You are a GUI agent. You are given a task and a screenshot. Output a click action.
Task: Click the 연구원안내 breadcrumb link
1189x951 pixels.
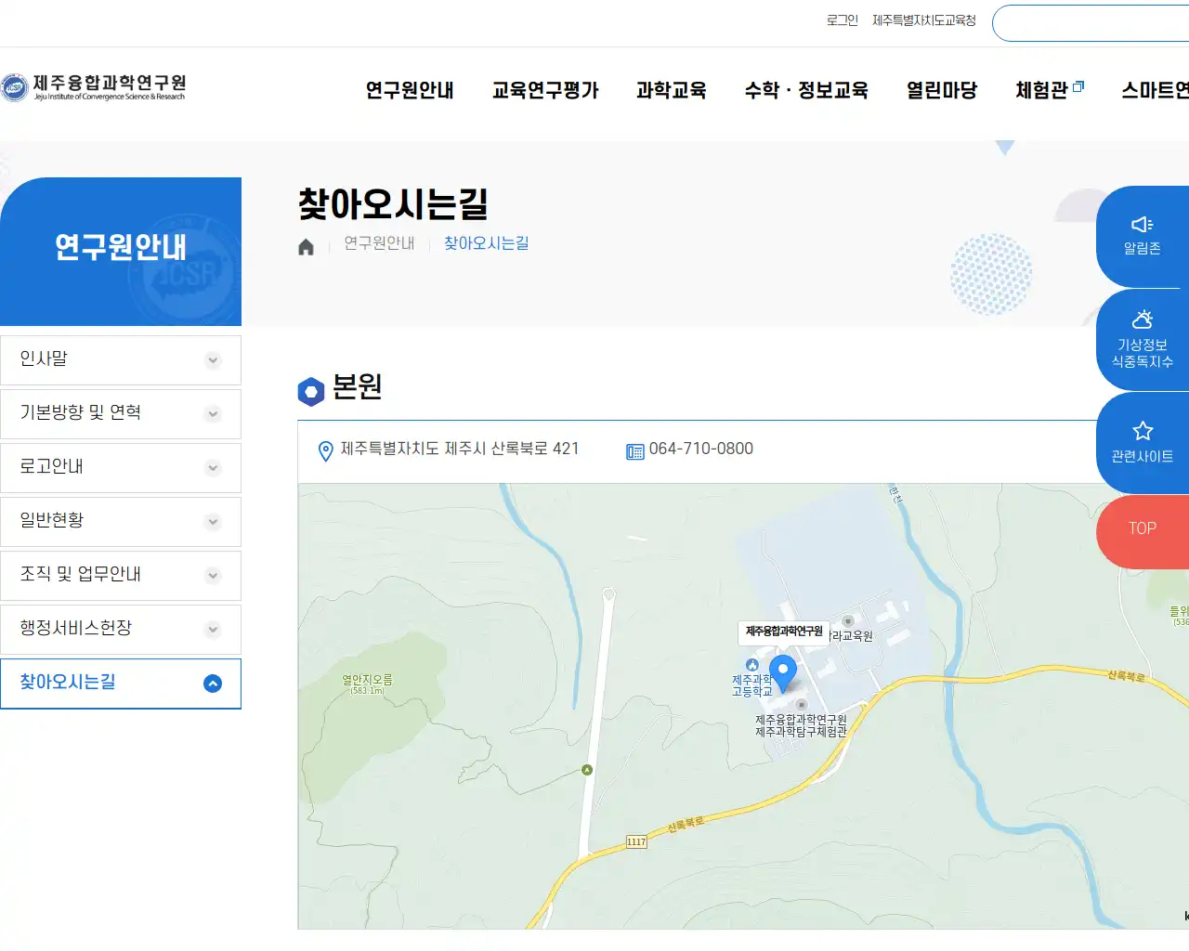pyautogui.click(x=379, y=243)
